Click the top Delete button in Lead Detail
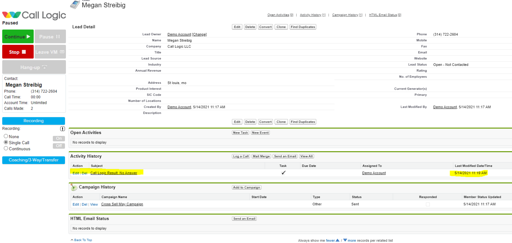The image size is (512, 243). point(250,27)
